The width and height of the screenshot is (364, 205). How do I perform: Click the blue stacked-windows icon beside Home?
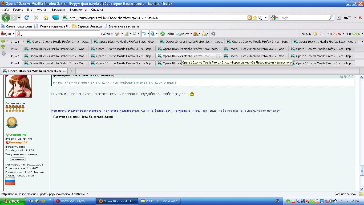click(56, 18)
